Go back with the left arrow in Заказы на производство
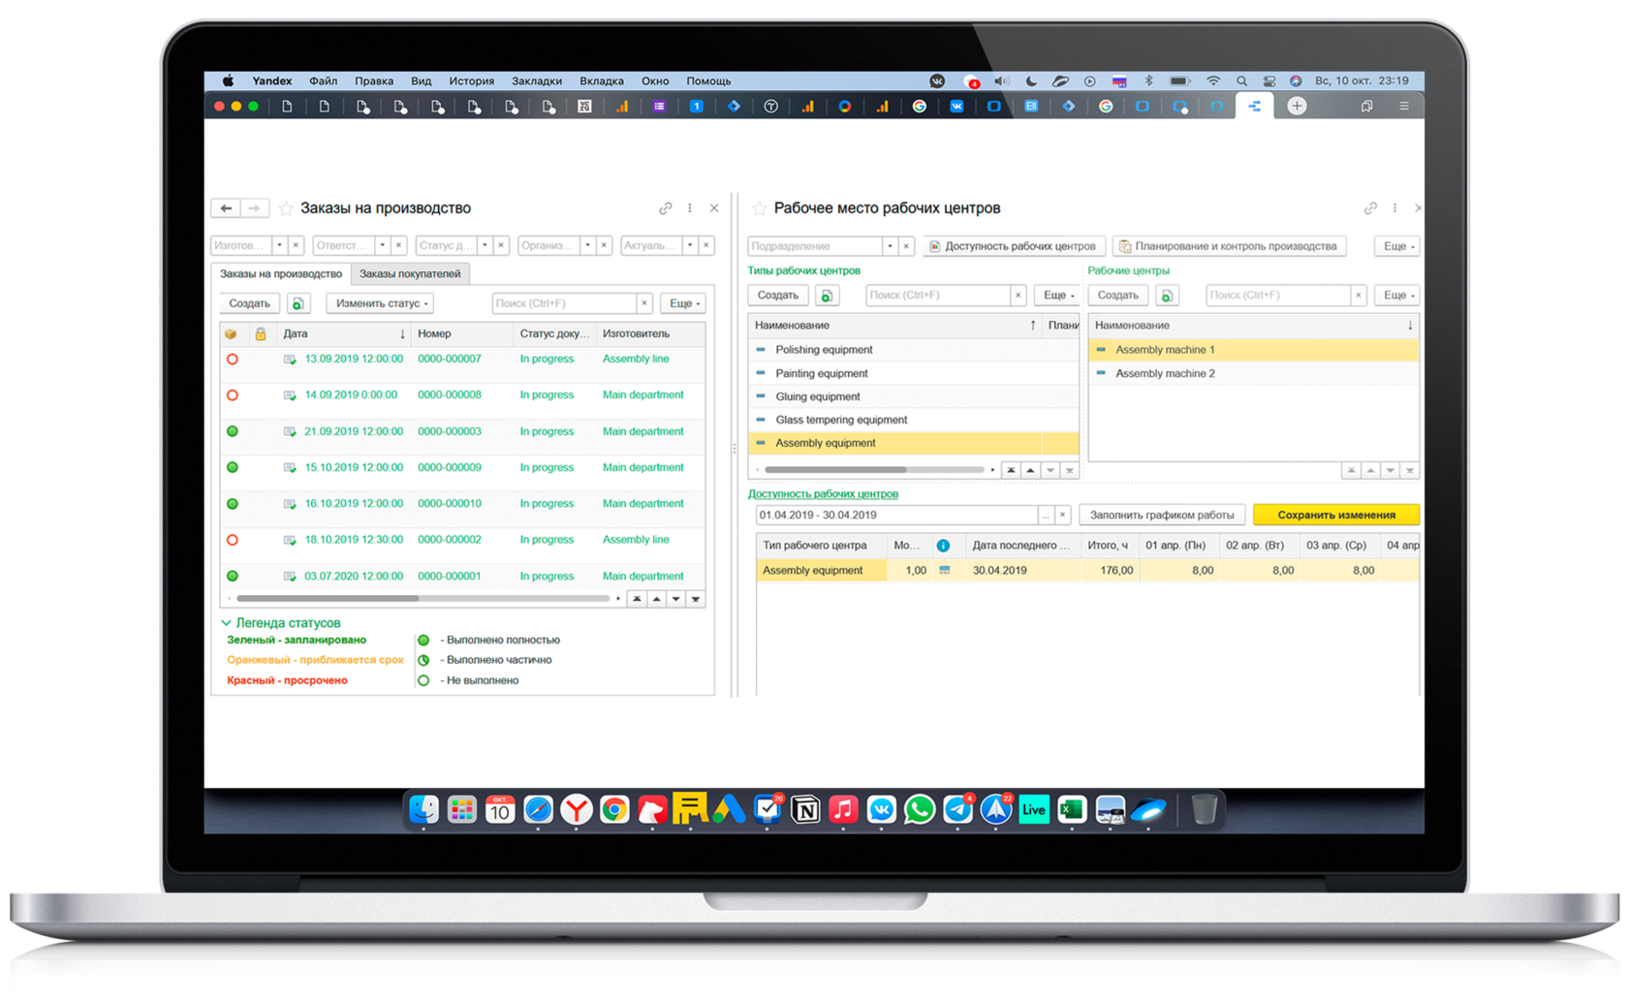Viewport: 1628px width, 1004px height. (226, 208)
